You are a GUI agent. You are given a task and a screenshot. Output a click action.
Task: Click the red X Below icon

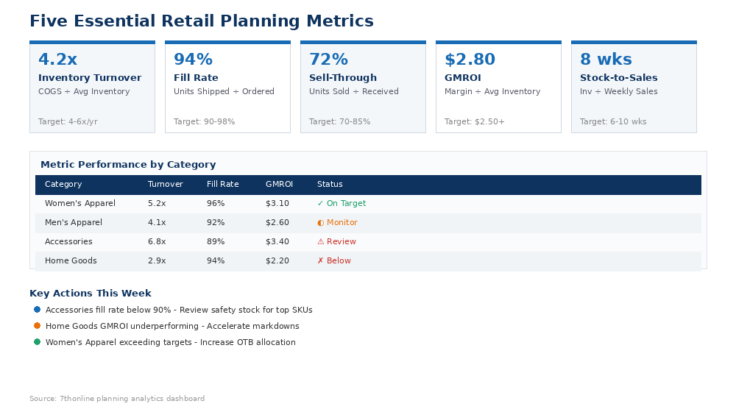pyautogui.click(x=320, y=261)
